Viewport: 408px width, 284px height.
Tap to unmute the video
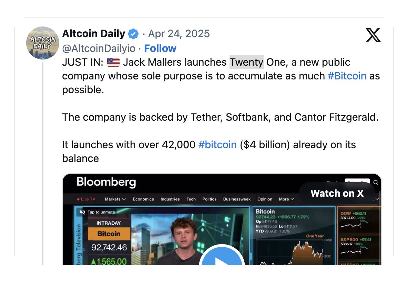[101, 212]
